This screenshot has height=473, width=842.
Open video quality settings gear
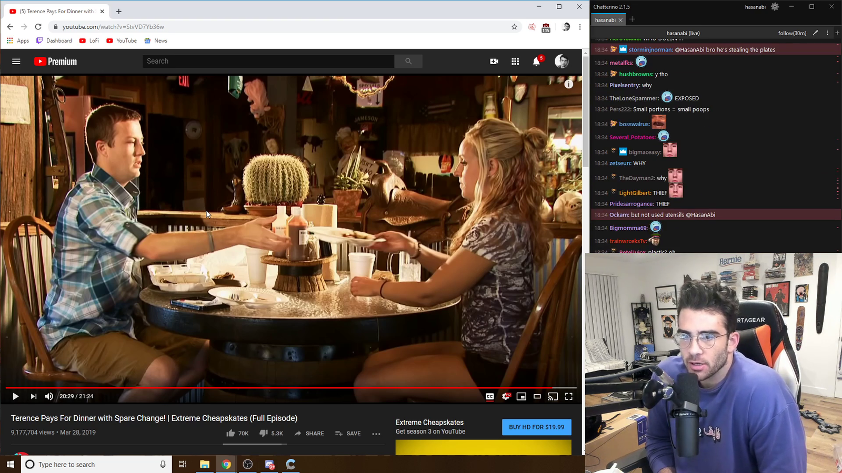(x=506, y=396)
